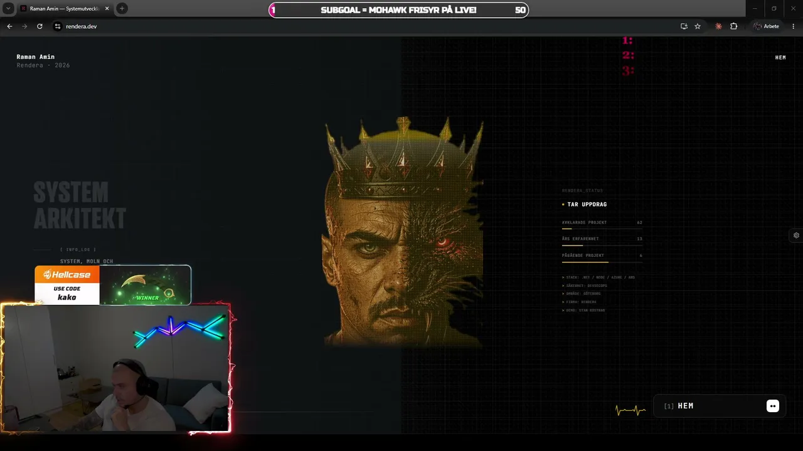Click the TAR UPPDRAG status text
The width and height of the screenshot is (803, 451).
pyautogui.click(x=587, y=204)
